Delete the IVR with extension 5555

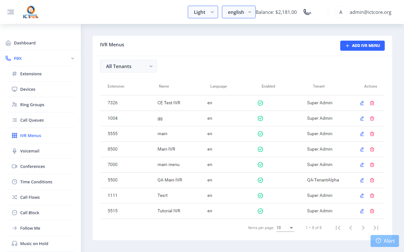[x=372, y=134]
